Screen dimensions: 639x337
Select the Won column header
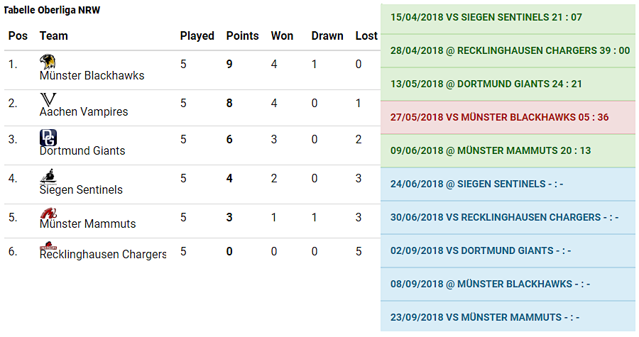click(x=282, y=35)
